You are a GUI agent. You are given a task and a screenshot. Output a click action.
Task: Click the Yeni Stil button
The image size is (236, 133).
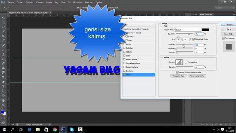point(229,34)
